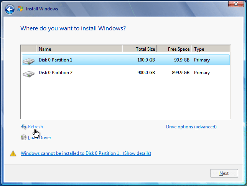Screen dimensions: 247x186
Task: Sort by the Total Size column header
Action: coord(140,49)
